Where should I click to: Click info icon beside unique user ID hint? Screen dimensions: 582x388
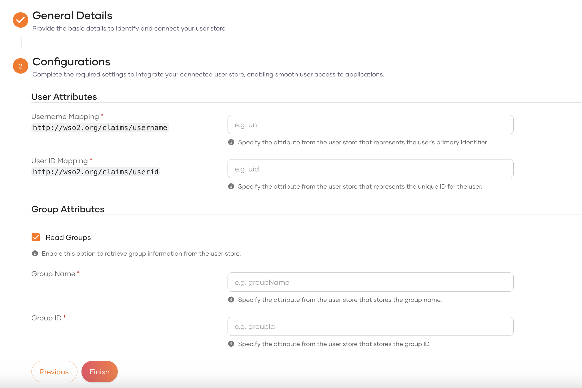pos(231,186)
